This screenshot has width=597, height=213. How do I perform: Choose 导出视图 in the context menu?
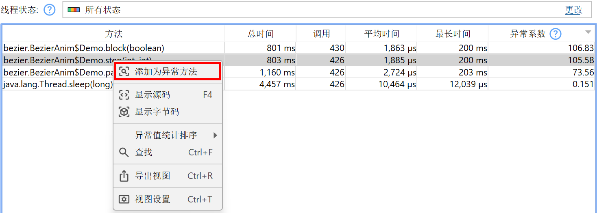pos(153,176)
